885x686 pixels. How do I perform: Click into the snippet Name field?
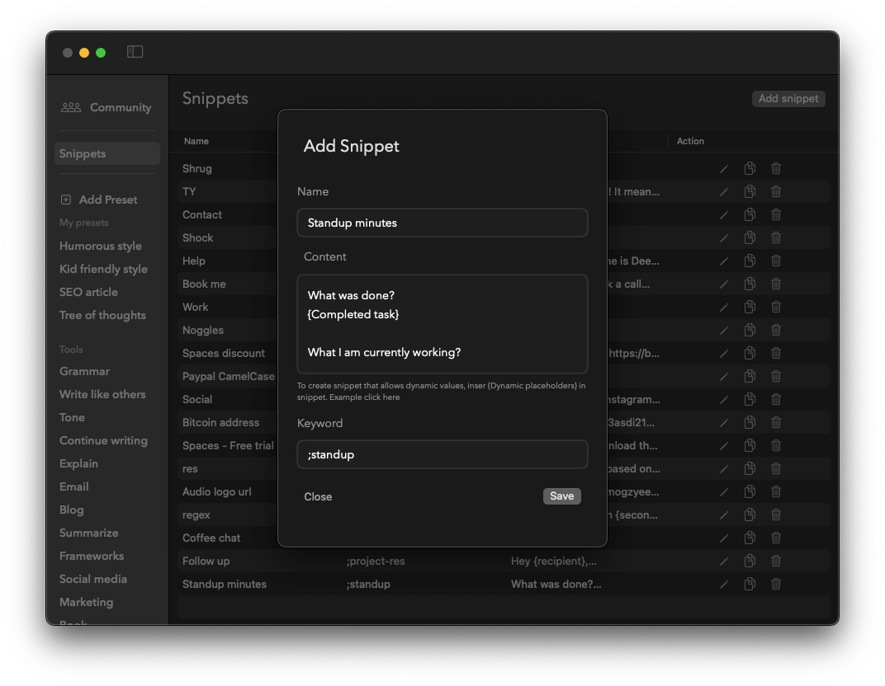click(442, 223)
